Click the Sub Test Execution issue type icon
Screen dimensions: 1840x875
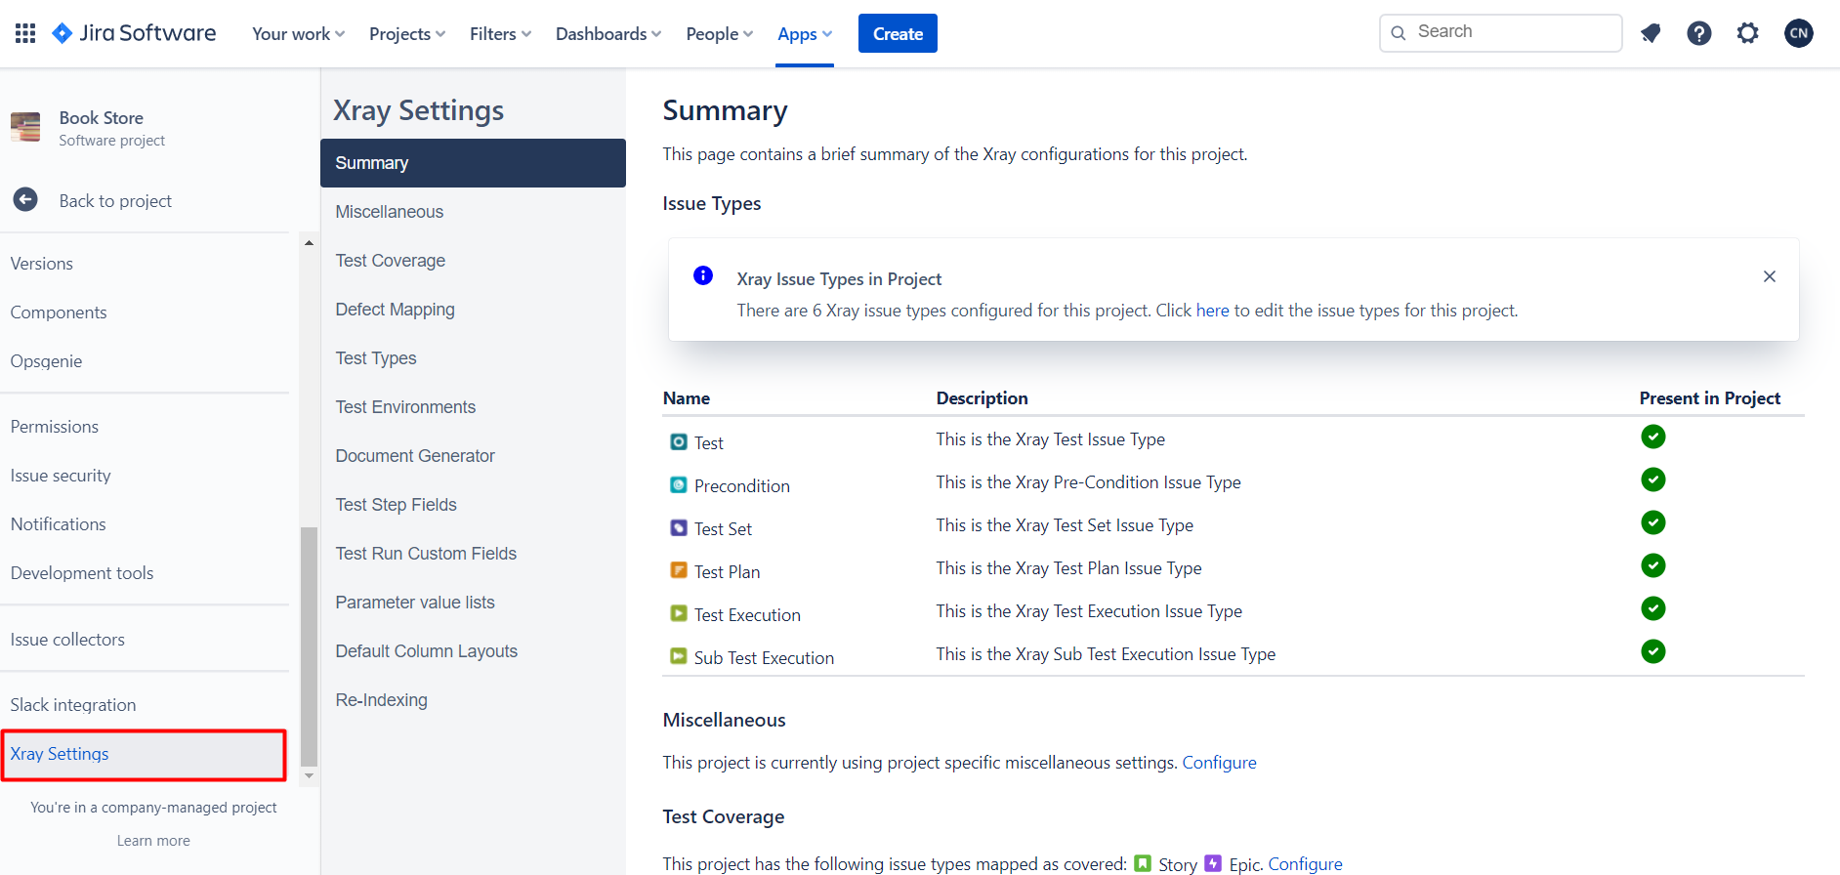click(x=679, y=656)
